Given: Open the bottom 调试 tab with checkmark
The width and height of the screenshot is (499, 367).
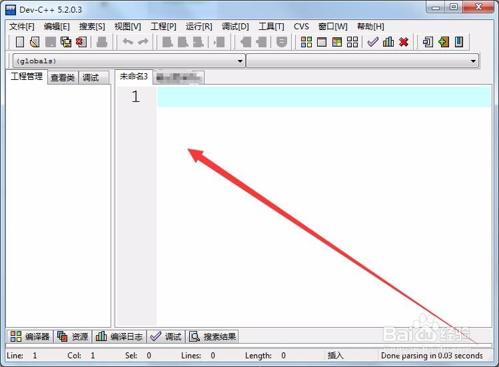Looking at the screenshot, I should tap(166, 336).
